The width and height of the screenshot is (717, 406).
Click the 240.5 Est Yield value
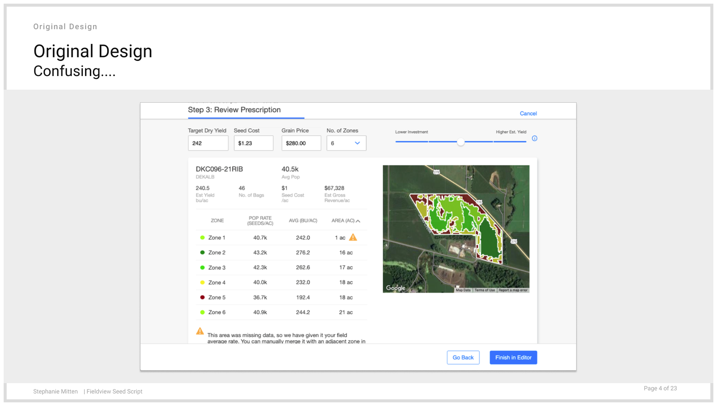202,188
